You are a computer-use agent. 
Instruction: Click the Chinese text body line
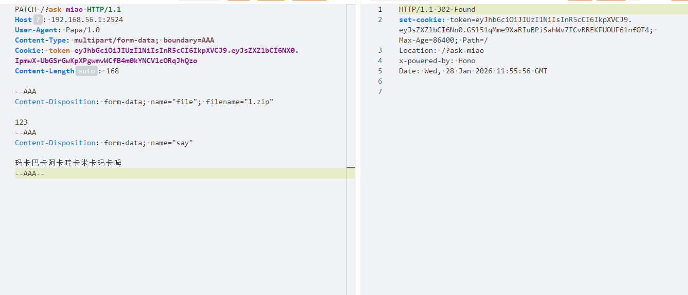click(68, 163)
